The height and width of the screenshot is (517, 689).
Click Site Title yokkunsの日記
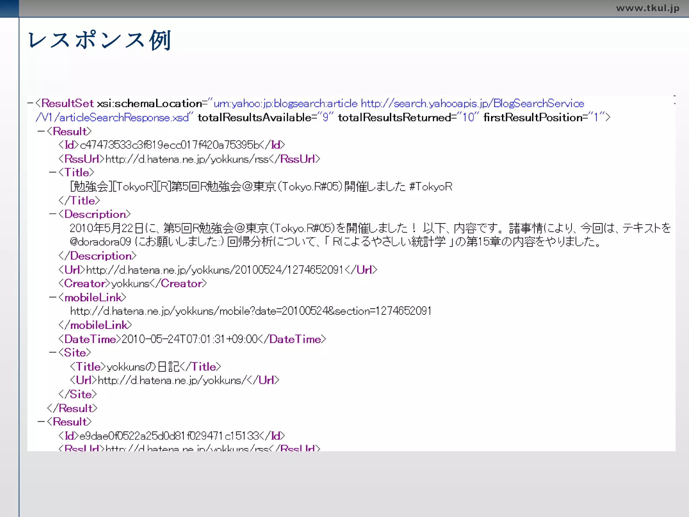click(x=143, y=367)
